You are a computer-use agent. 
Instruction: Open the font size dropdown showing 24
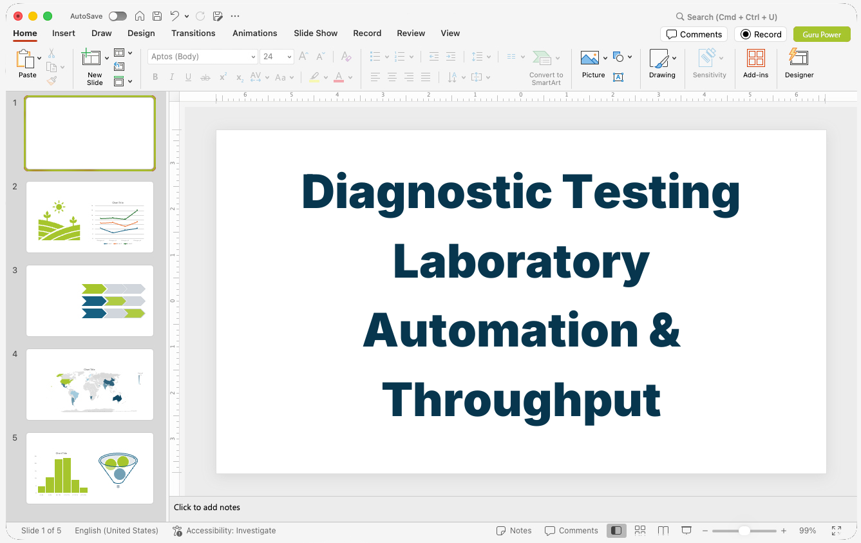pos(289,57)
